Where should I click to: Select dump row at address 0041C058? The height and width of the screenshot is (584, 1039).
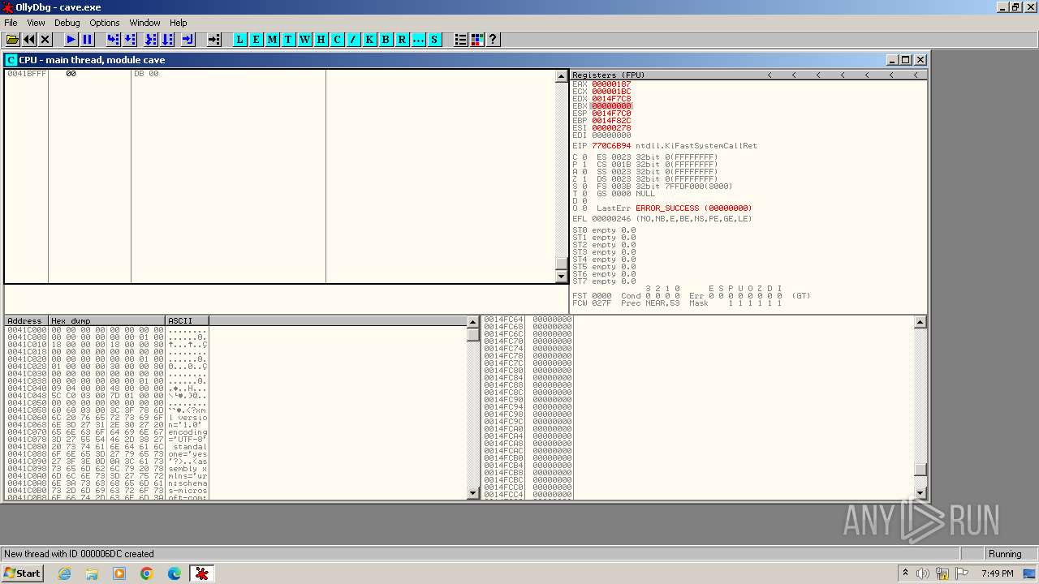point(106,410)
